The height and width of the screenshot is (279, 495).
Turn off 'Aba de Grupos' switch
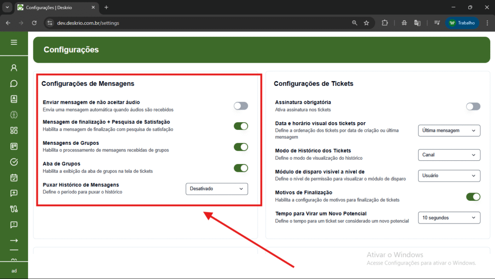coord(241,168)
